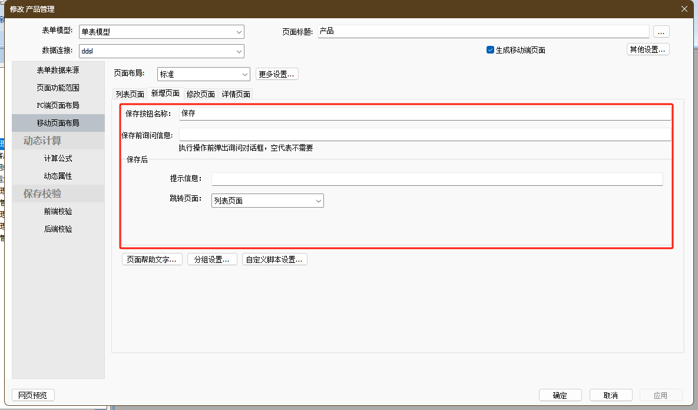Select 表单数据来源 in the sidebar
This screenshot has width=698, height=410.
coord(58,70)
